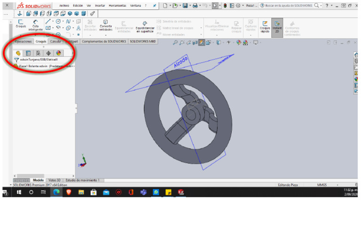Open the Herramientas menu
Screen dimensions: 361x234
click(117, 6)
